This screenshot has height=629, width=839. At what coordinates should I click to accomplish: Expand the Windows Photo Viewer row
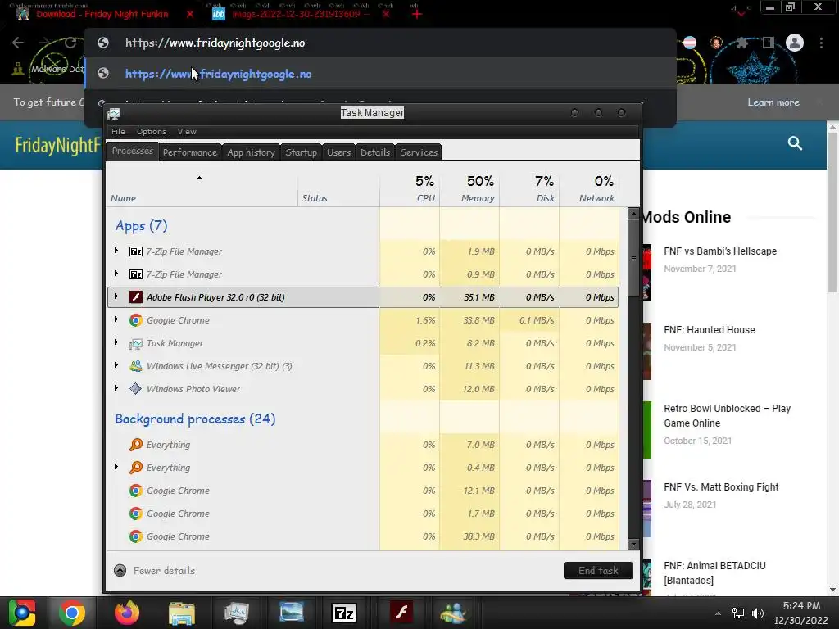pyautogui.click(x=116, y=388)
